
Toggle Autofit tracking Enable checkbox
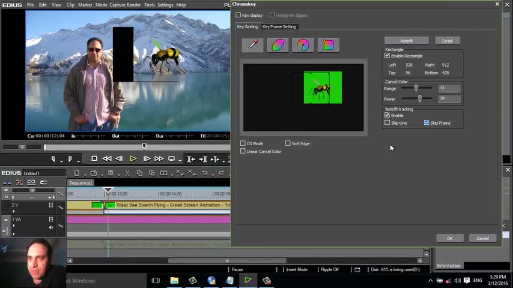click(x=387, y=115)
